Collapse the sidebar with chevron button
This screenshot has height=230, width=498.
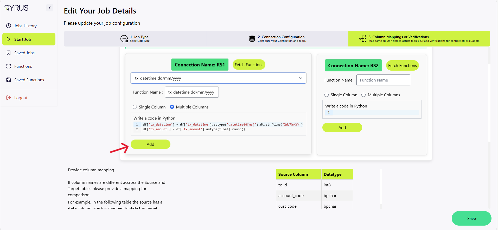(50, 8)
